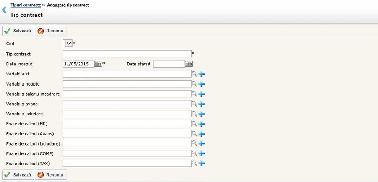Click the top Salvează button
Image resolution: width=378 pixels, height=182 pixels.
tap(18, 31)
